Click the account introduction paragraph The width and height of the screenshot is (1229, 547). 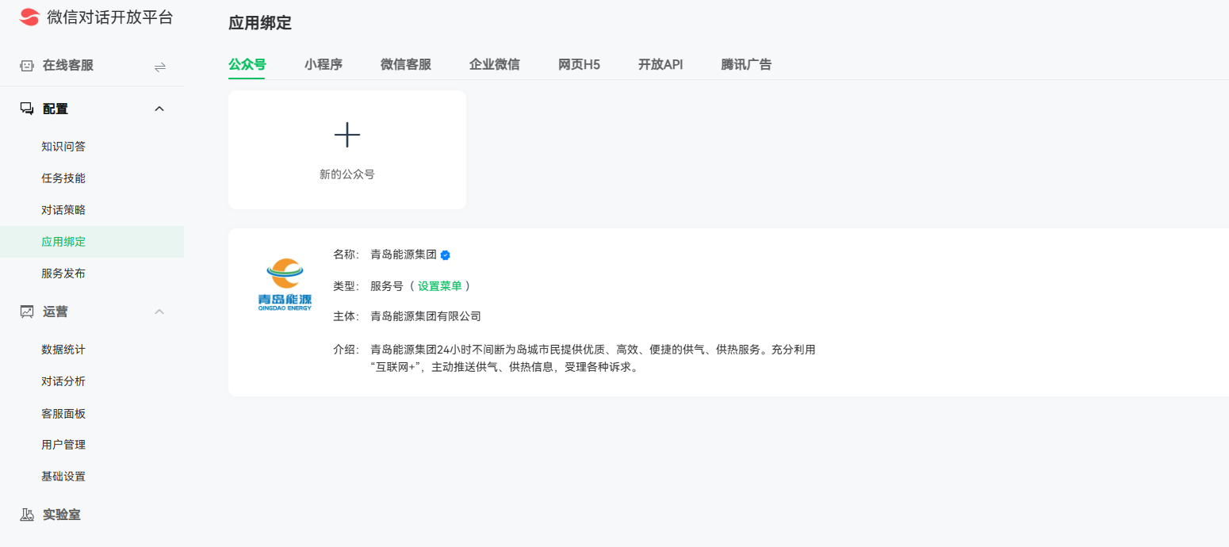click(593, 358)
